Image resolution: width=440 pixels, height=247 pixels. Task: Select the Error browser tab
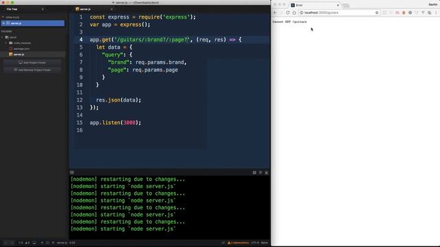pyautogui.click(x=314, y=5)
